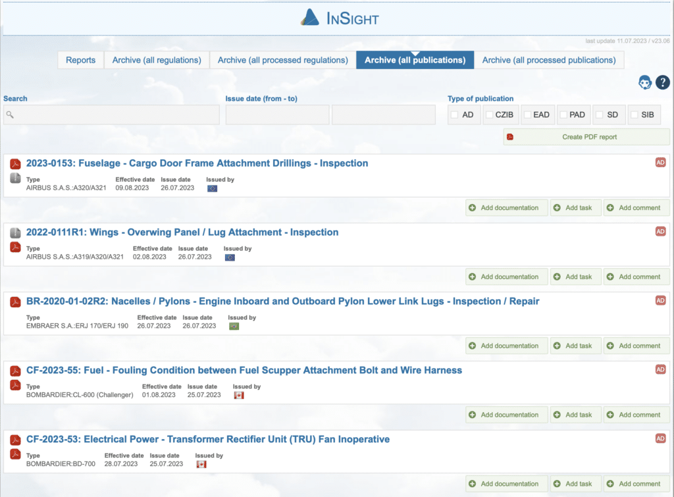Click the Brazil flag for BR-2020-01-02R2
Screen dimensions: 674x497
click(234, 327)
